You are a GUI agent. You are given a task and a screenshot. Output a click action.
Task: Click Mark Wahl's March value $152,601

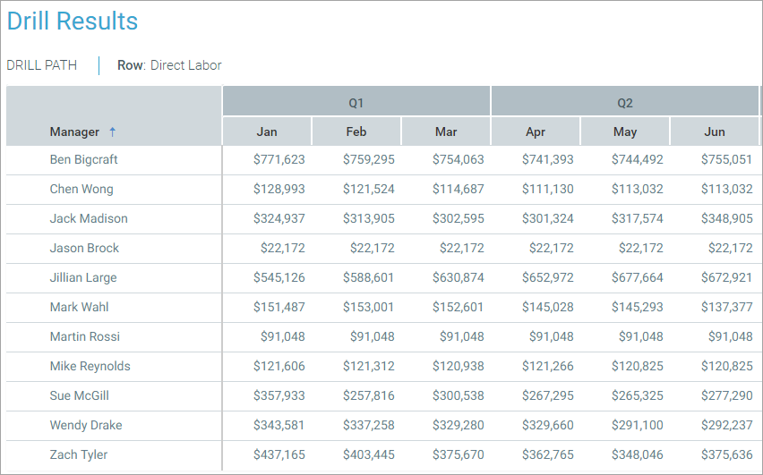pyautogui.click(x=458, y=307)
